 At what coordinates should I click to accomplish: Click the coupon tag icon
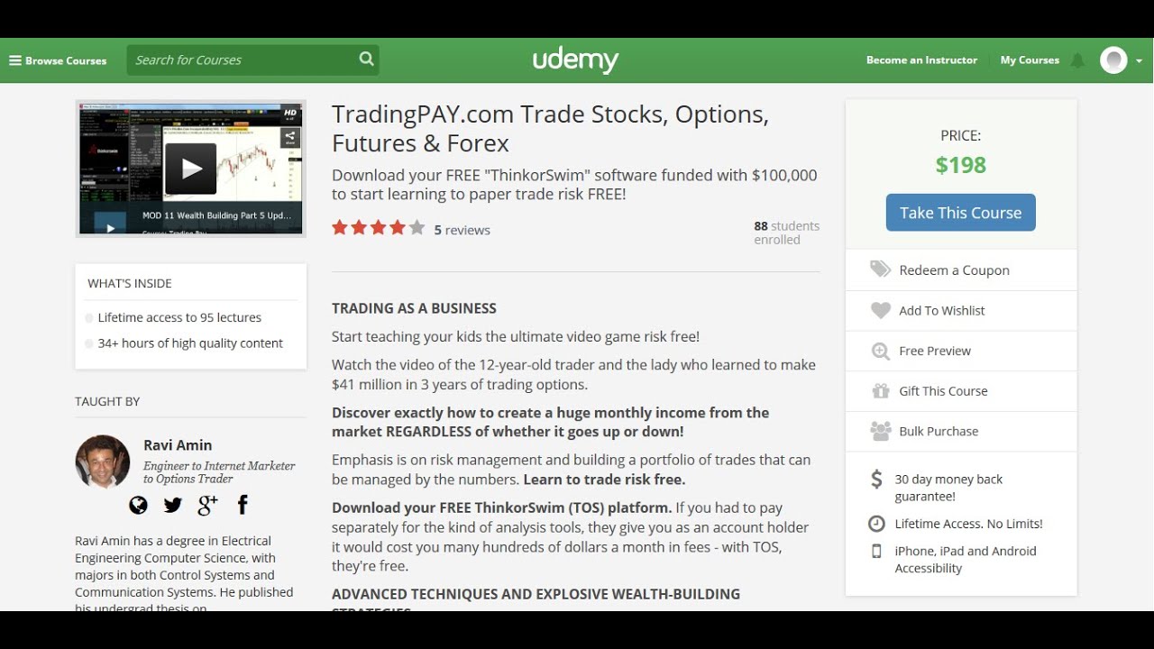(880, 270)
